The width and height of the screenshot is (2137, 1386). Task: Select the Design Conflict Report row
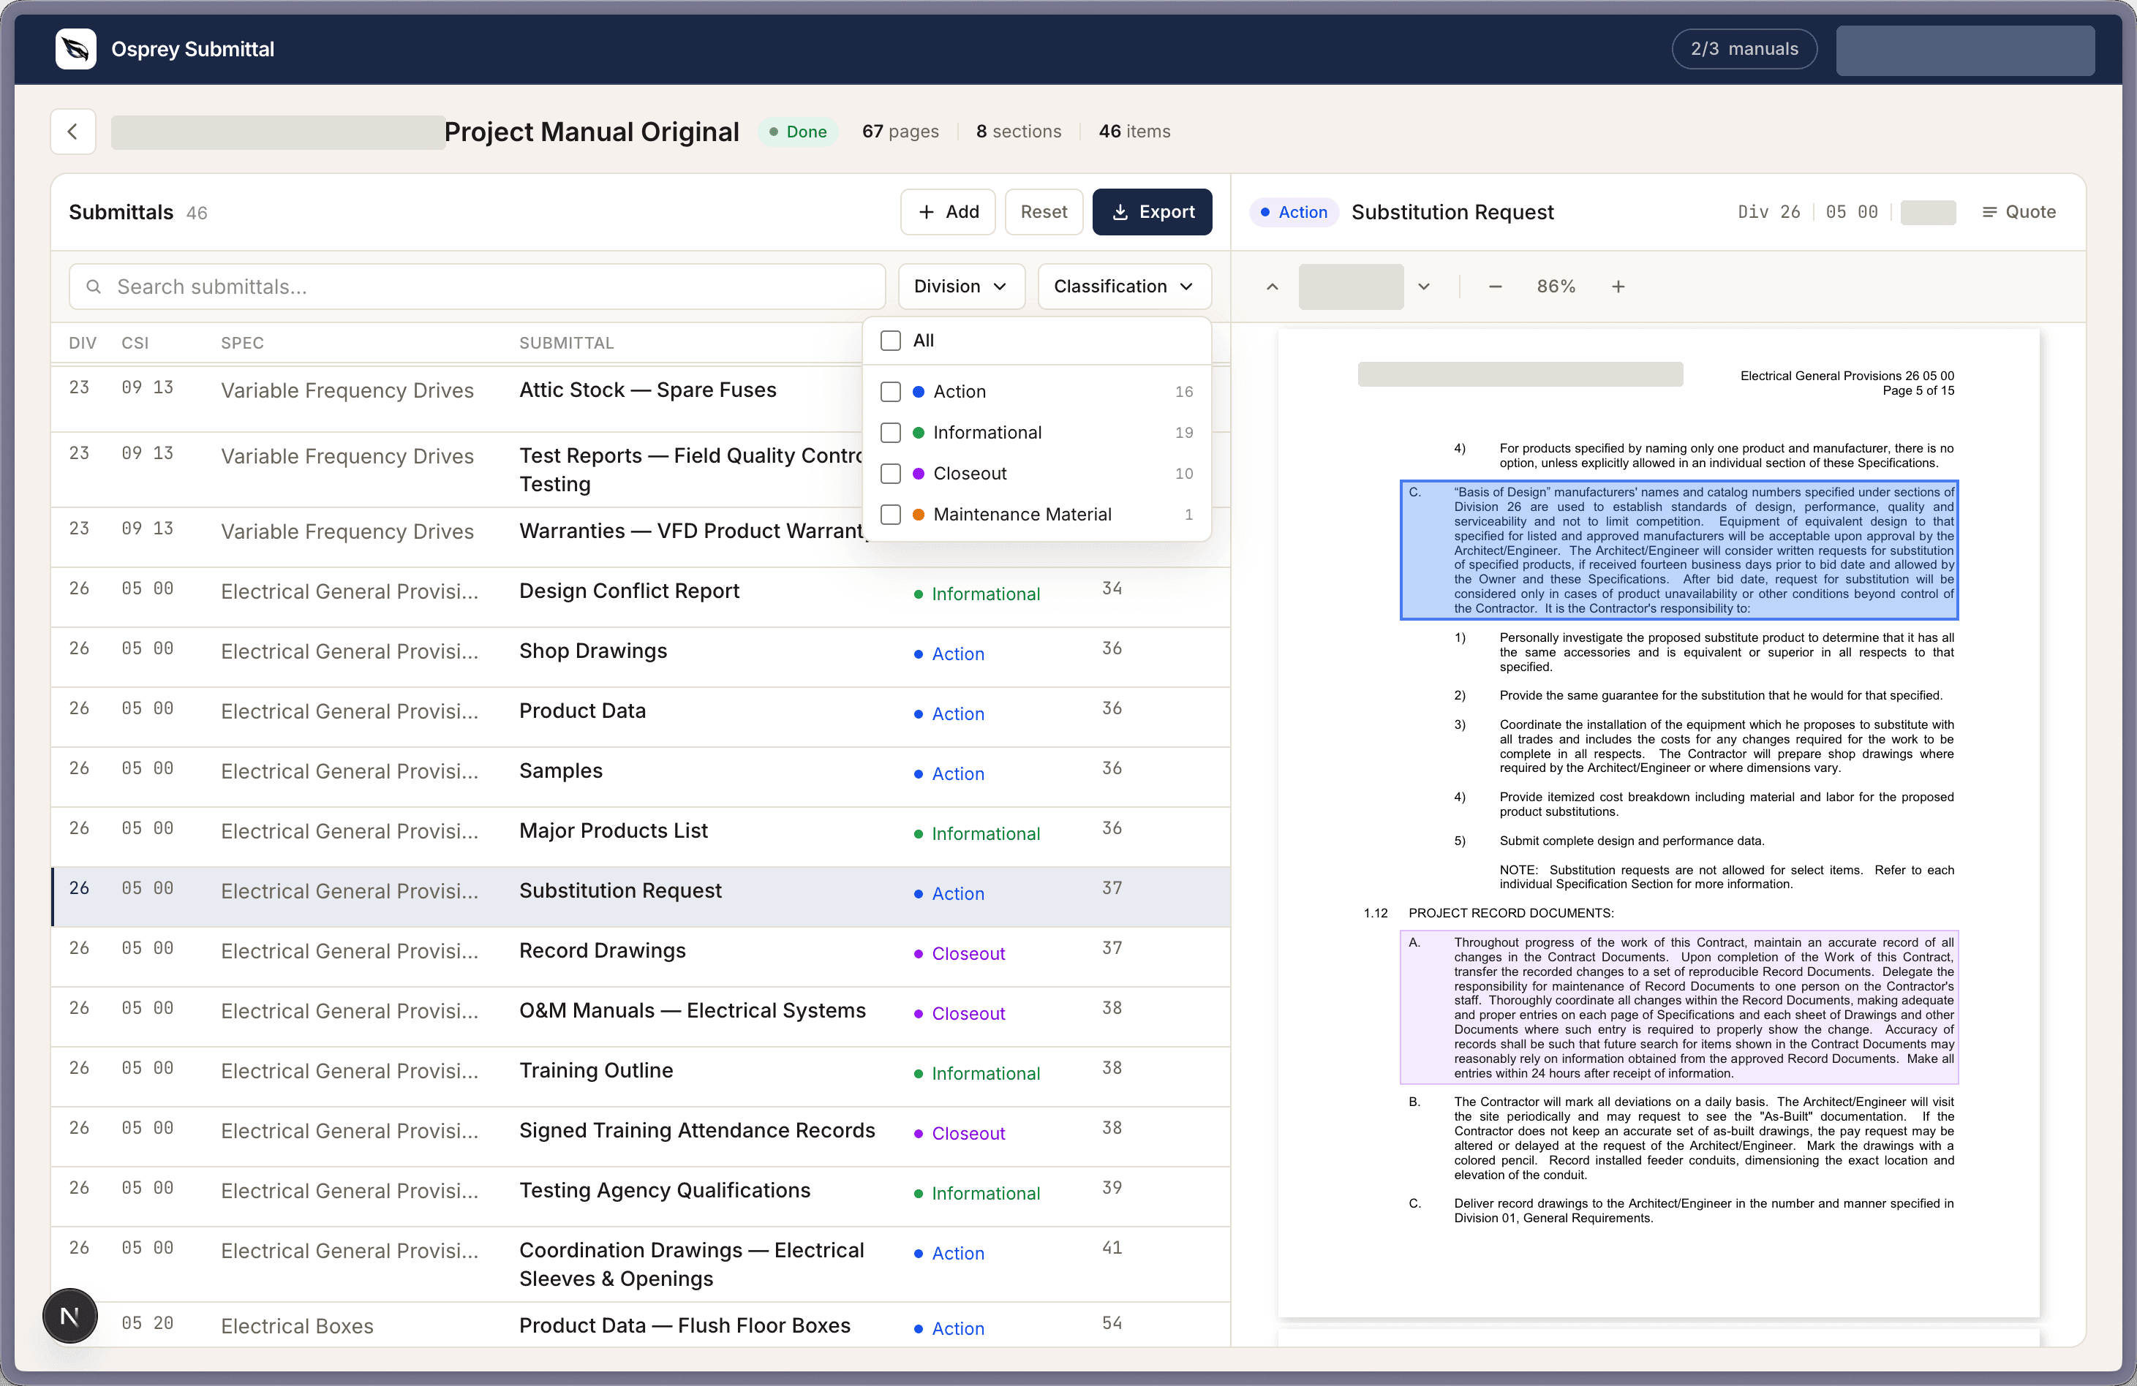click(x=640, y=597)
